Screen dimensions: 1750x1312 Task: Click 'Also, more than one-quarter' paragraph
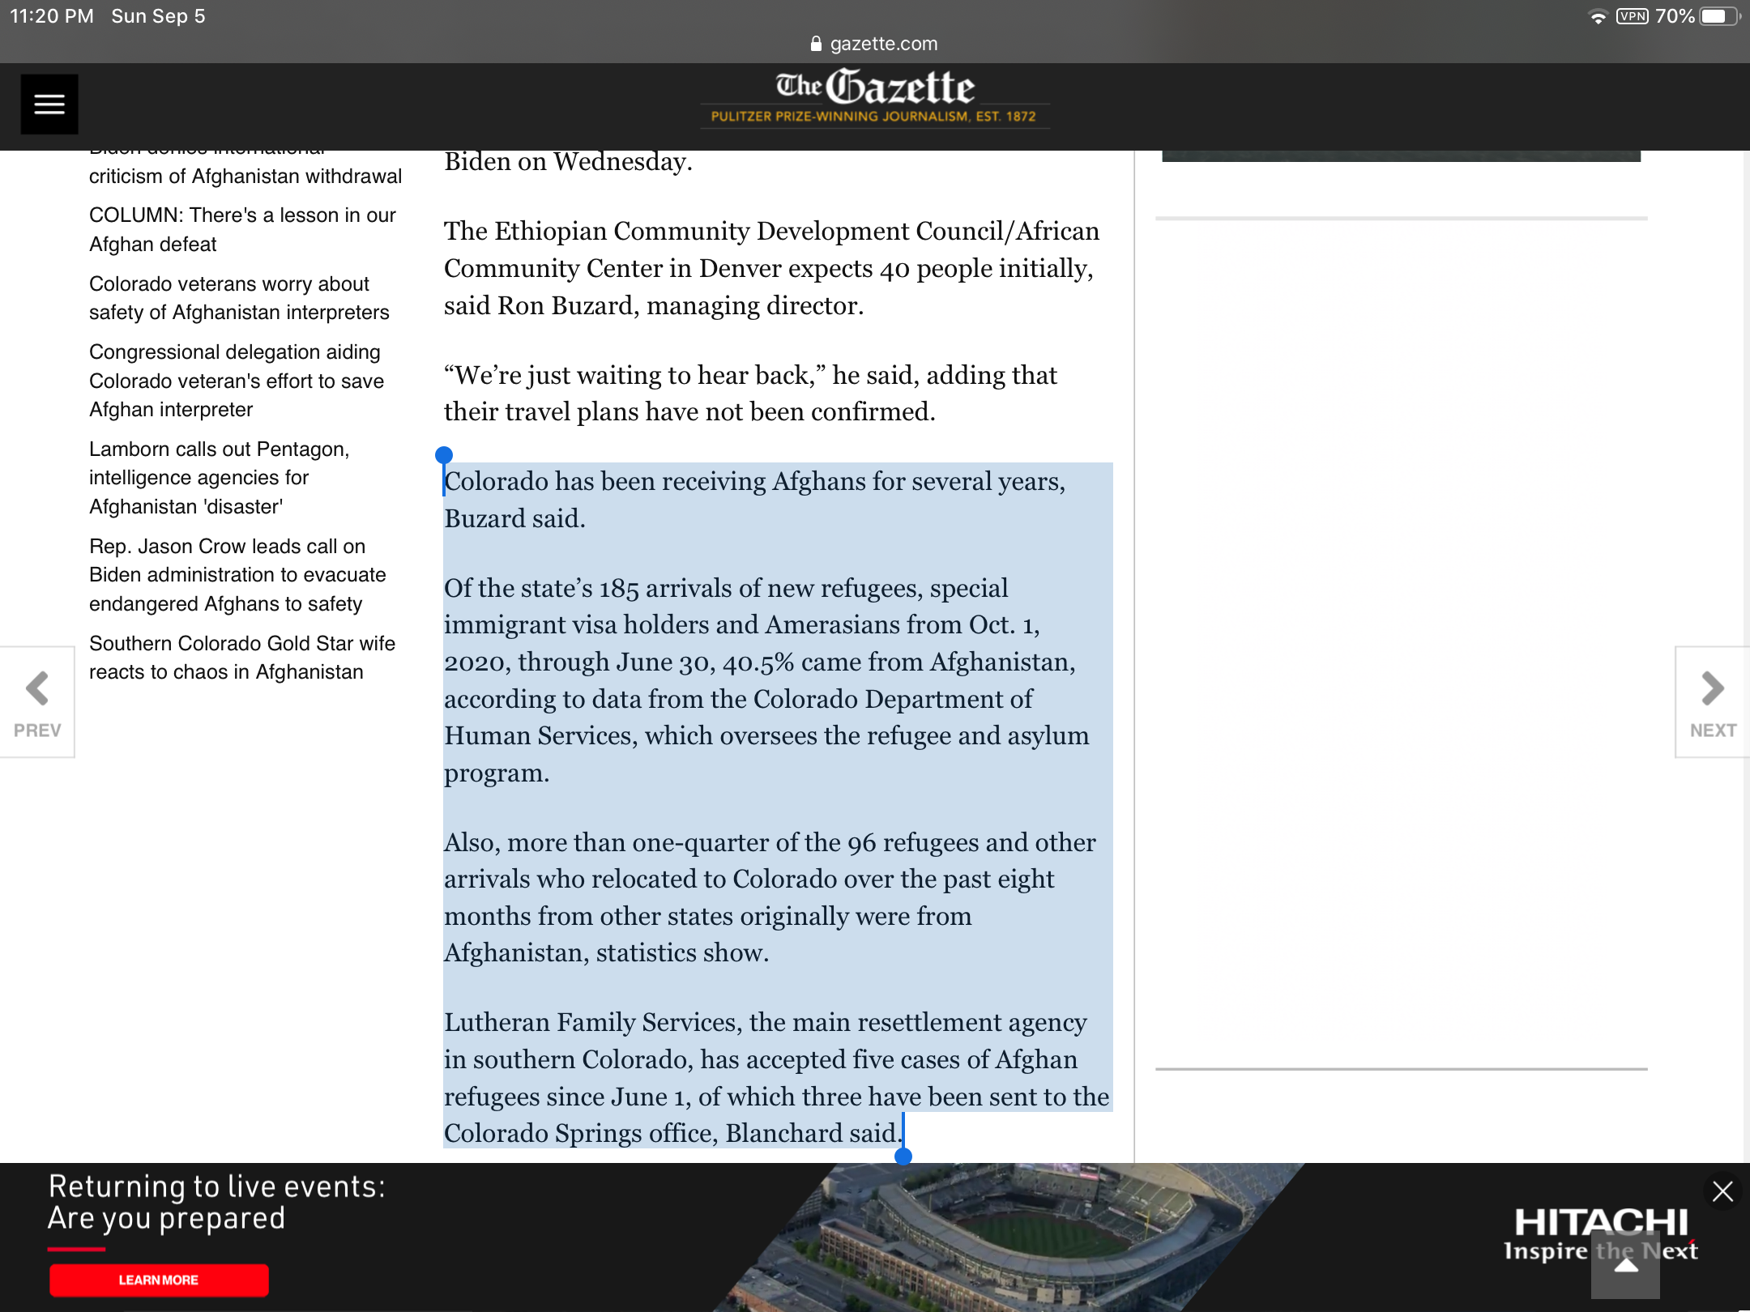770,897
